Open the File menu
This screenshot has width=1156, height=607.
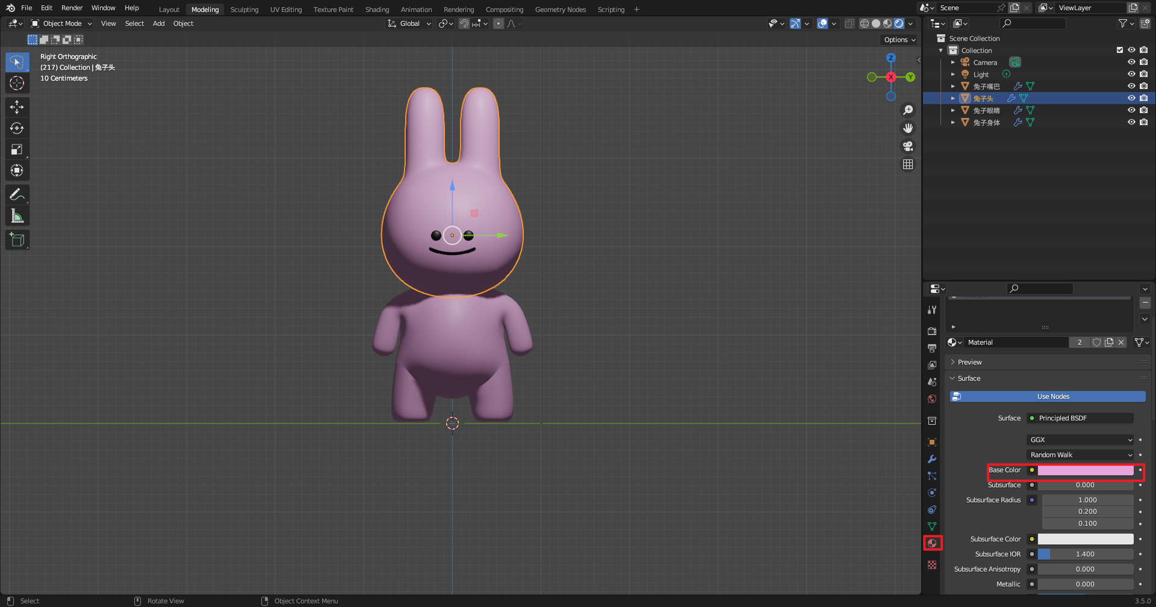(26, 8)
